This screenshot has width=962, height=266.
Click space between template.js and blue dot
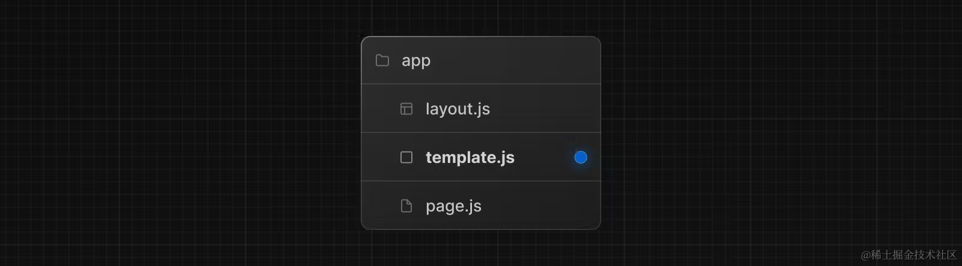click(x=544, y=157)
